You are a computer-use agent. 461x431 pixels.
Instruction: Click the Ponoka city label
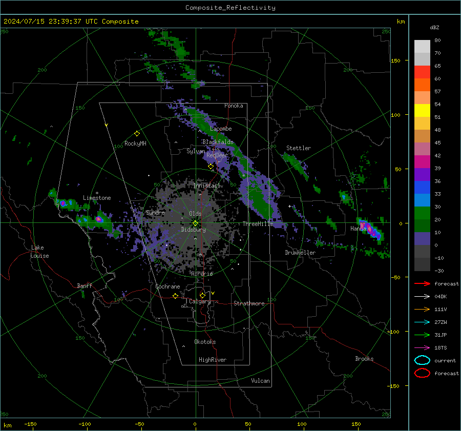pos(234,106)
